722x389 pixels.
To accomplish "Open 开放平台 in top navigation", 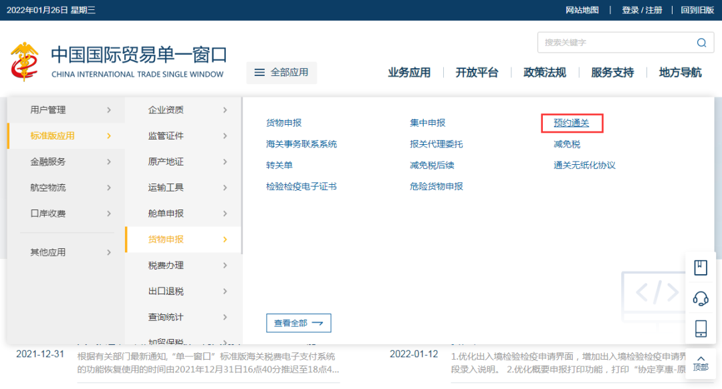I will point(477,73).
